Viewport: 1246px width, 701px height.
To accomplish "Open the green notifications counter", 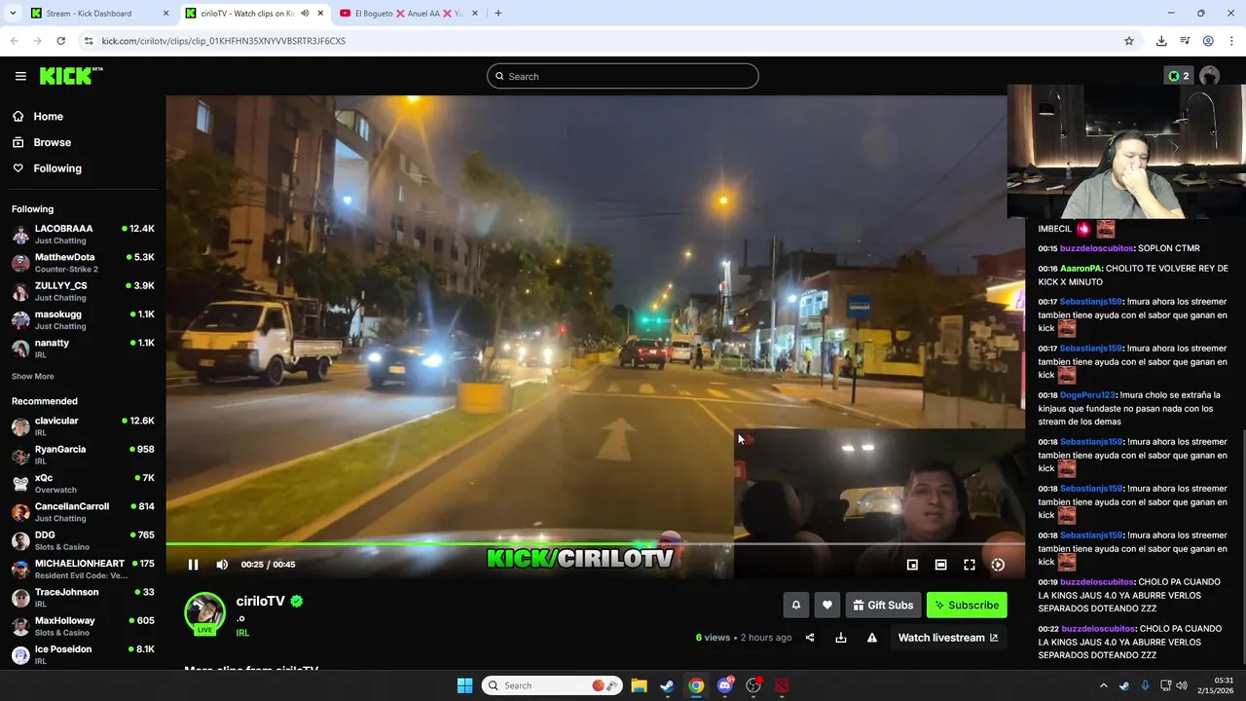I will (x=1178, y=76).
